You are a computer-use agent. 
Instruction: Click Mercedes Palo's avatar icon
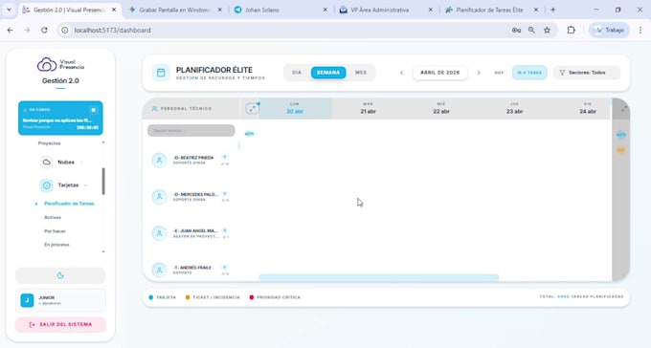tap(159, 197)
